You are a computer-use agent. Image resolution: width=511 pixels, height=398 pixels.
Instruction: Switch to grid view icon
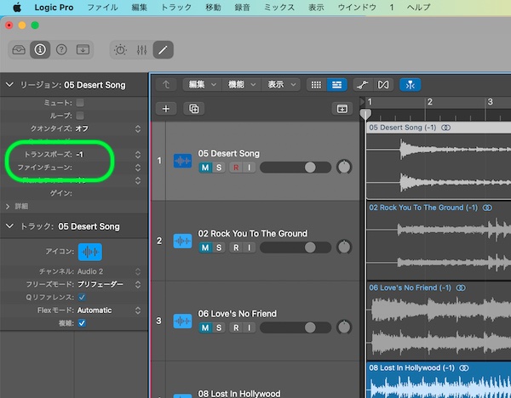pyautogui.click(x=316, y=85)
